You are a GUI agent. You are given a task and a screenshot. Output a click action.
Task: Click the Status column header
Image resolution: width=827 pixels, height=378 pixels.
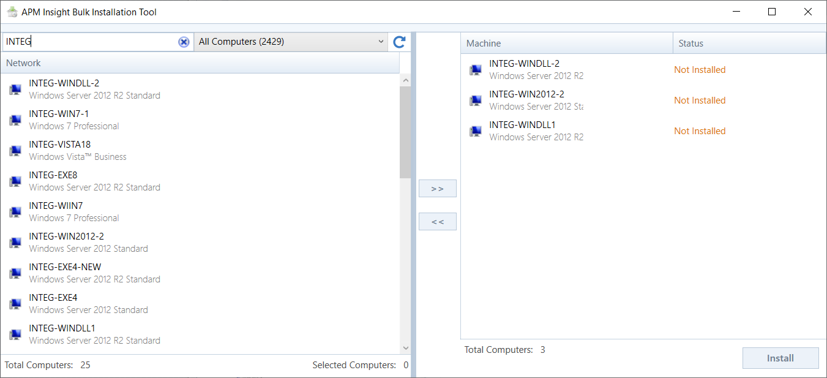(747, 43)
